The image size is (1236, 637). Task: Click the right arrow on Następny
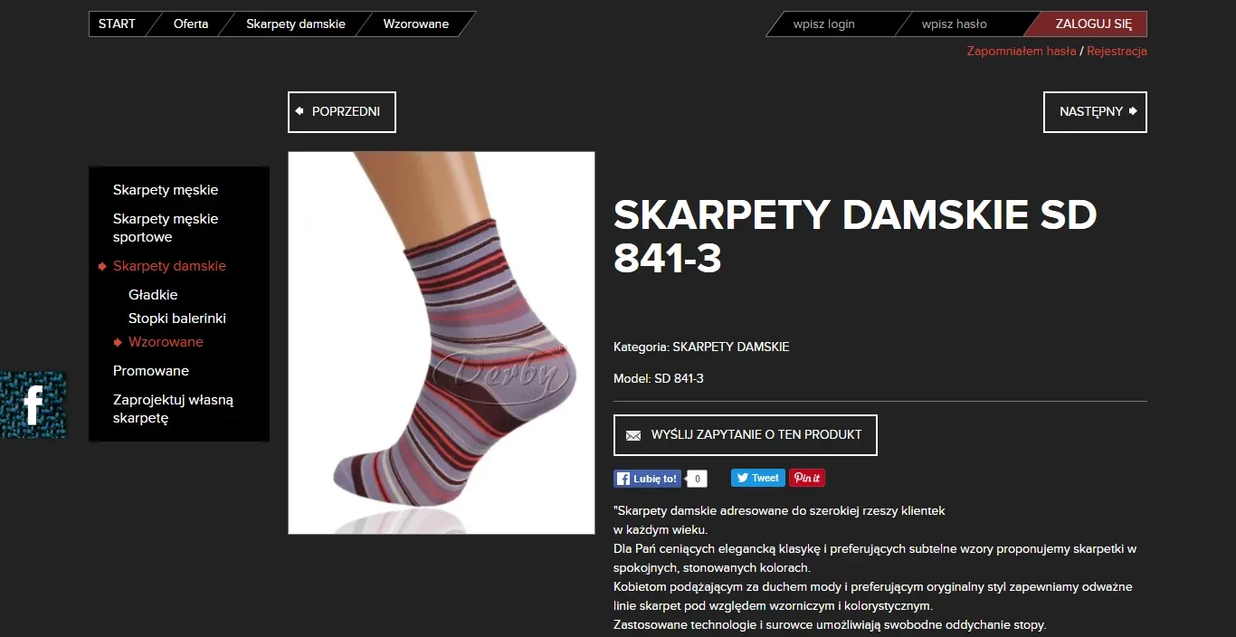1133,111
